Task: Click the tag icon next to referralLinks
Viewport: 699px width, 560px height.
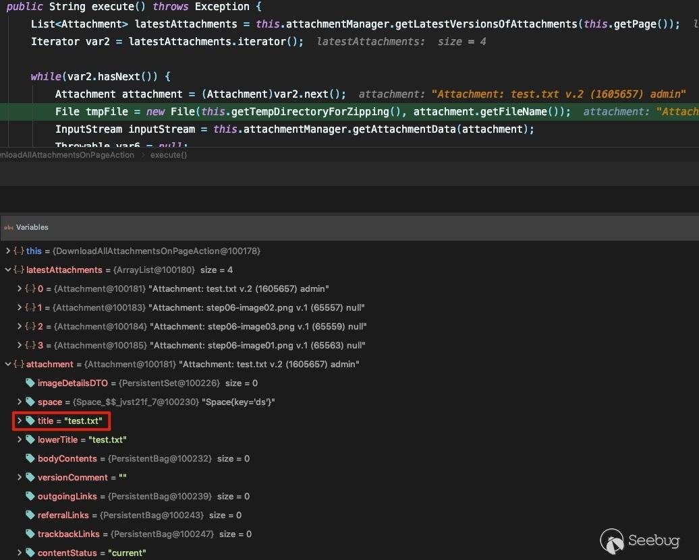Action: point(30,515)
